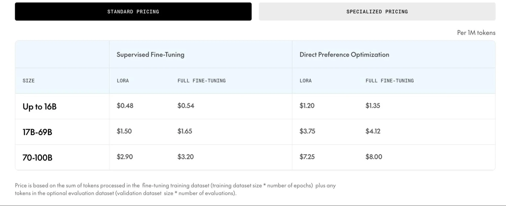
Task: Click the Direct Preference Optimization header
Action: 344,55
